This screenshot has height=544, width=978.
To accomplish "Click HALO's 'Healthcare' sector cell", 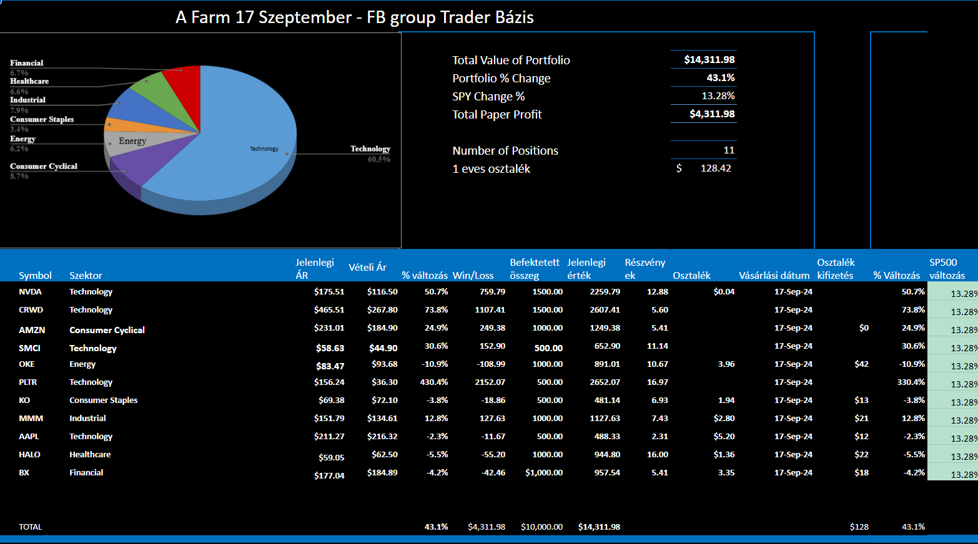I will 90,455.
